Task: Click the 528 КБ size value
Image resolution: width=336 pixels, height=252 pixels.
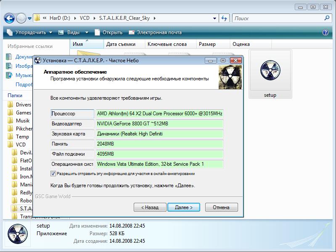Action: pos(117,233)
